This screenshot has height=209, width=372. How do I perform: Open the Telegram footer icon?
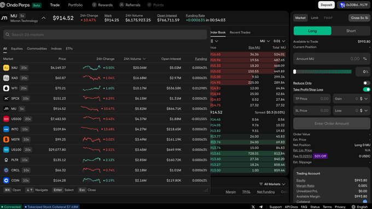click(261, 207)
